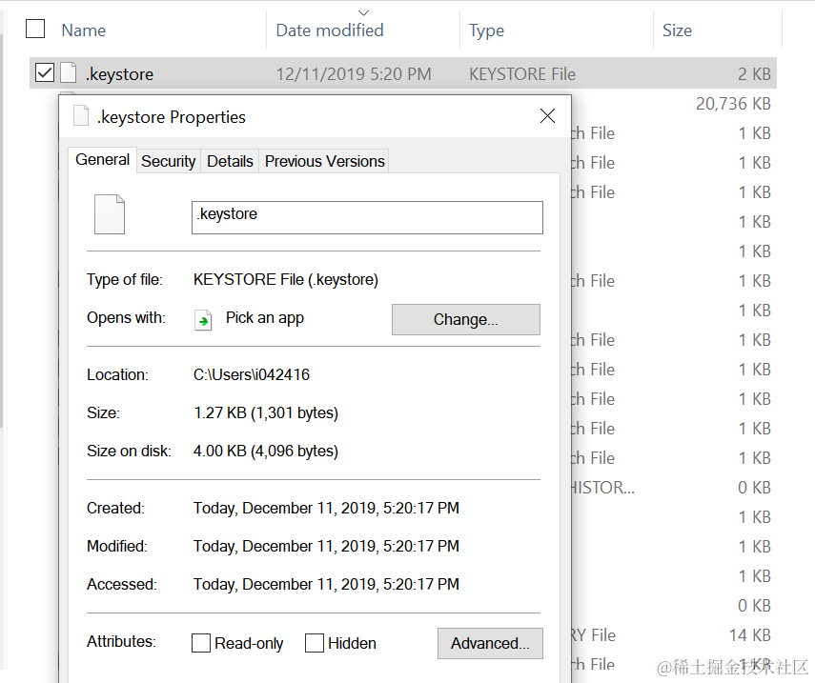The width and height of the screenshot is (815, 683).
Task: Click the Created date value
Action: 326,508
